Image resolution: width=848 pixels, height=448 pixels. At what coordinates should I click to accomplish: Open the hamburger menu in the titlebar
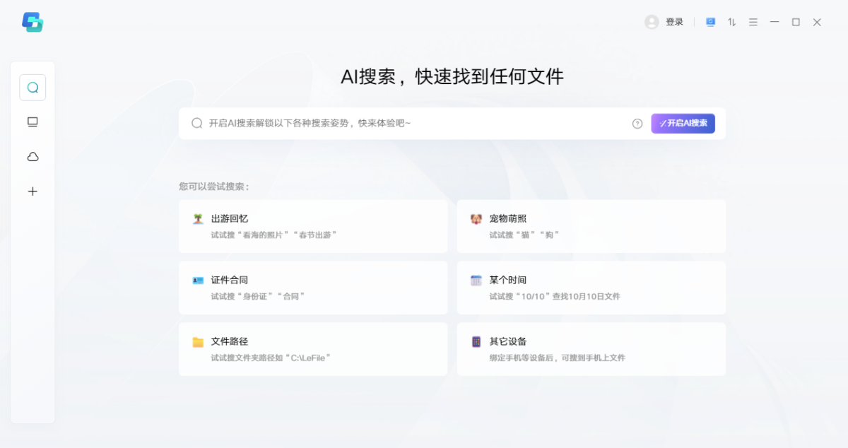tap(753, 22)
